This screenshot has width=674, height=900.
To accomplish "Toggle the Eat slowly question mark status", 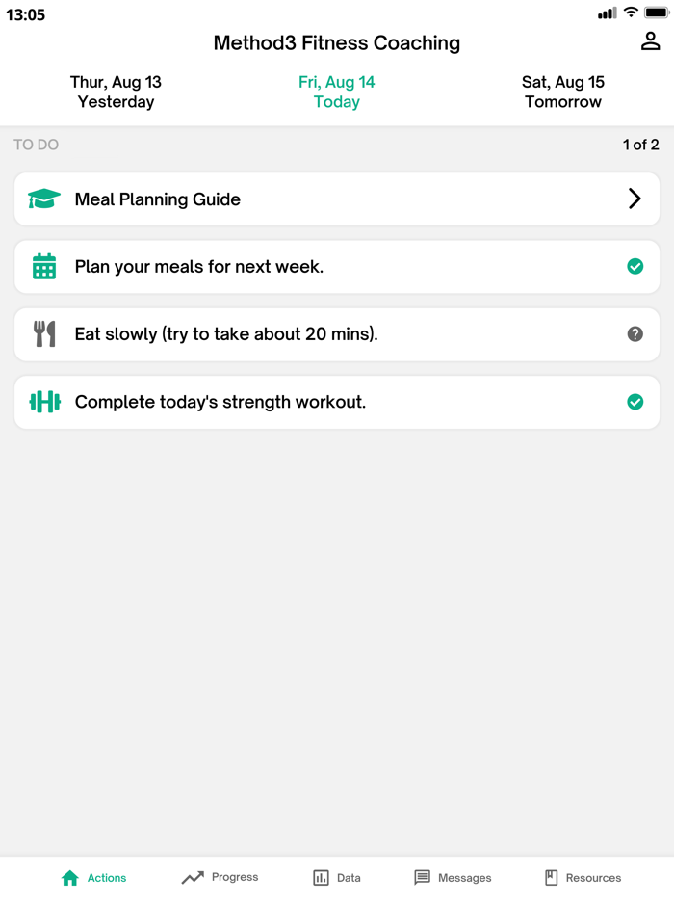I will [635, 334].
